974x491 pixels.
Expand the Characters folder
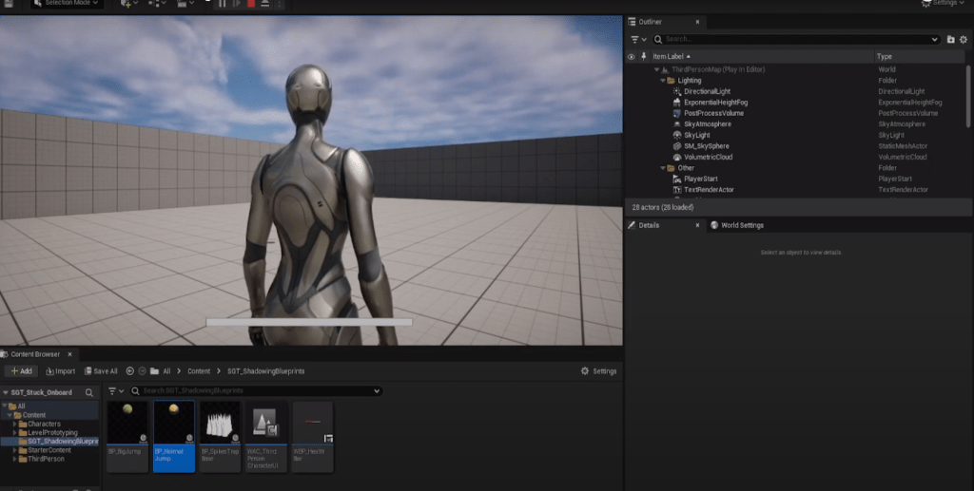(14, 424)
